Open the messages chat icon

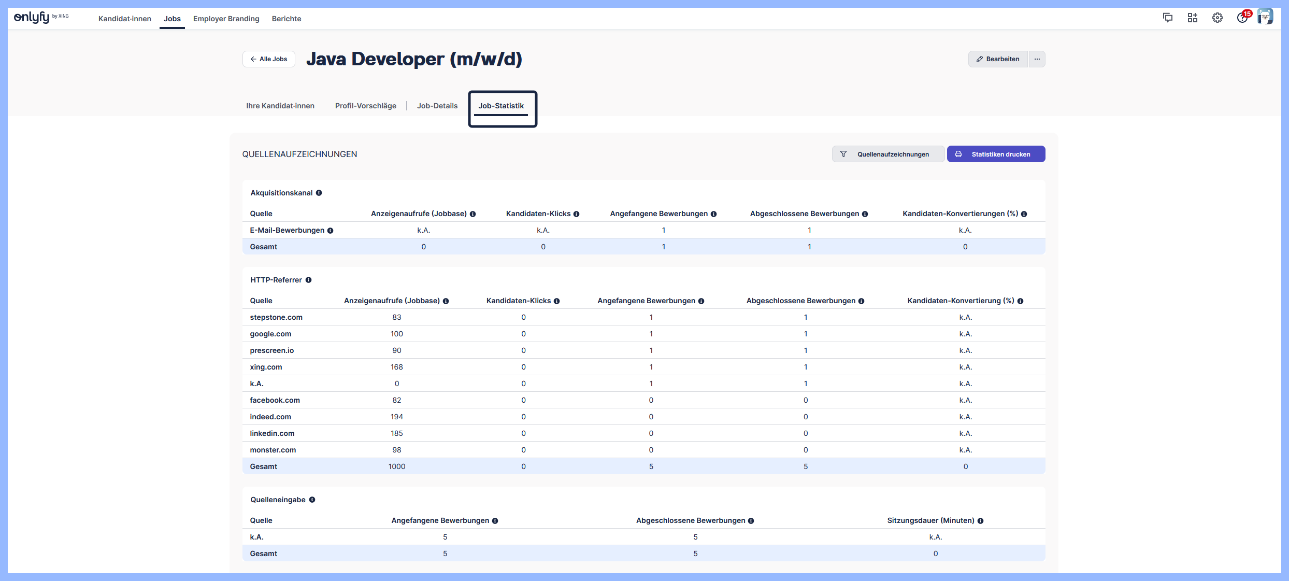(1168, 18)
